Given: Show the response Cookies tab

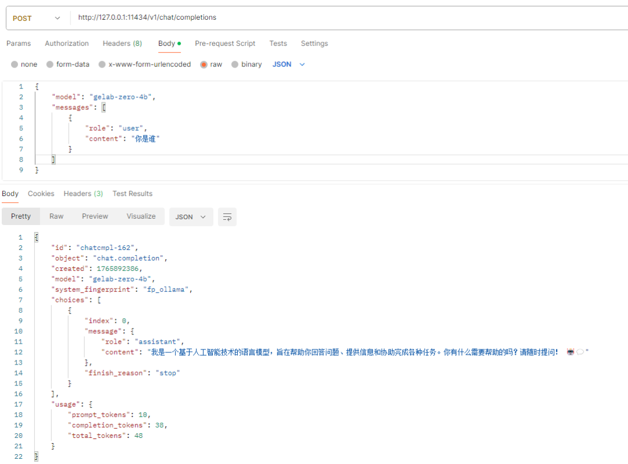Looking at the screenshot, I should pyautogui.click(x=41, y=194).
